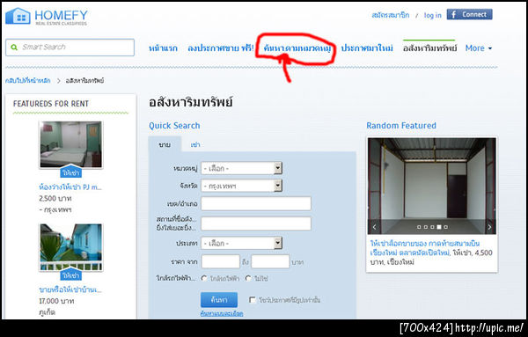Click the minimum price input field
The height and width of the screenshot is (337, 528).
221,261
